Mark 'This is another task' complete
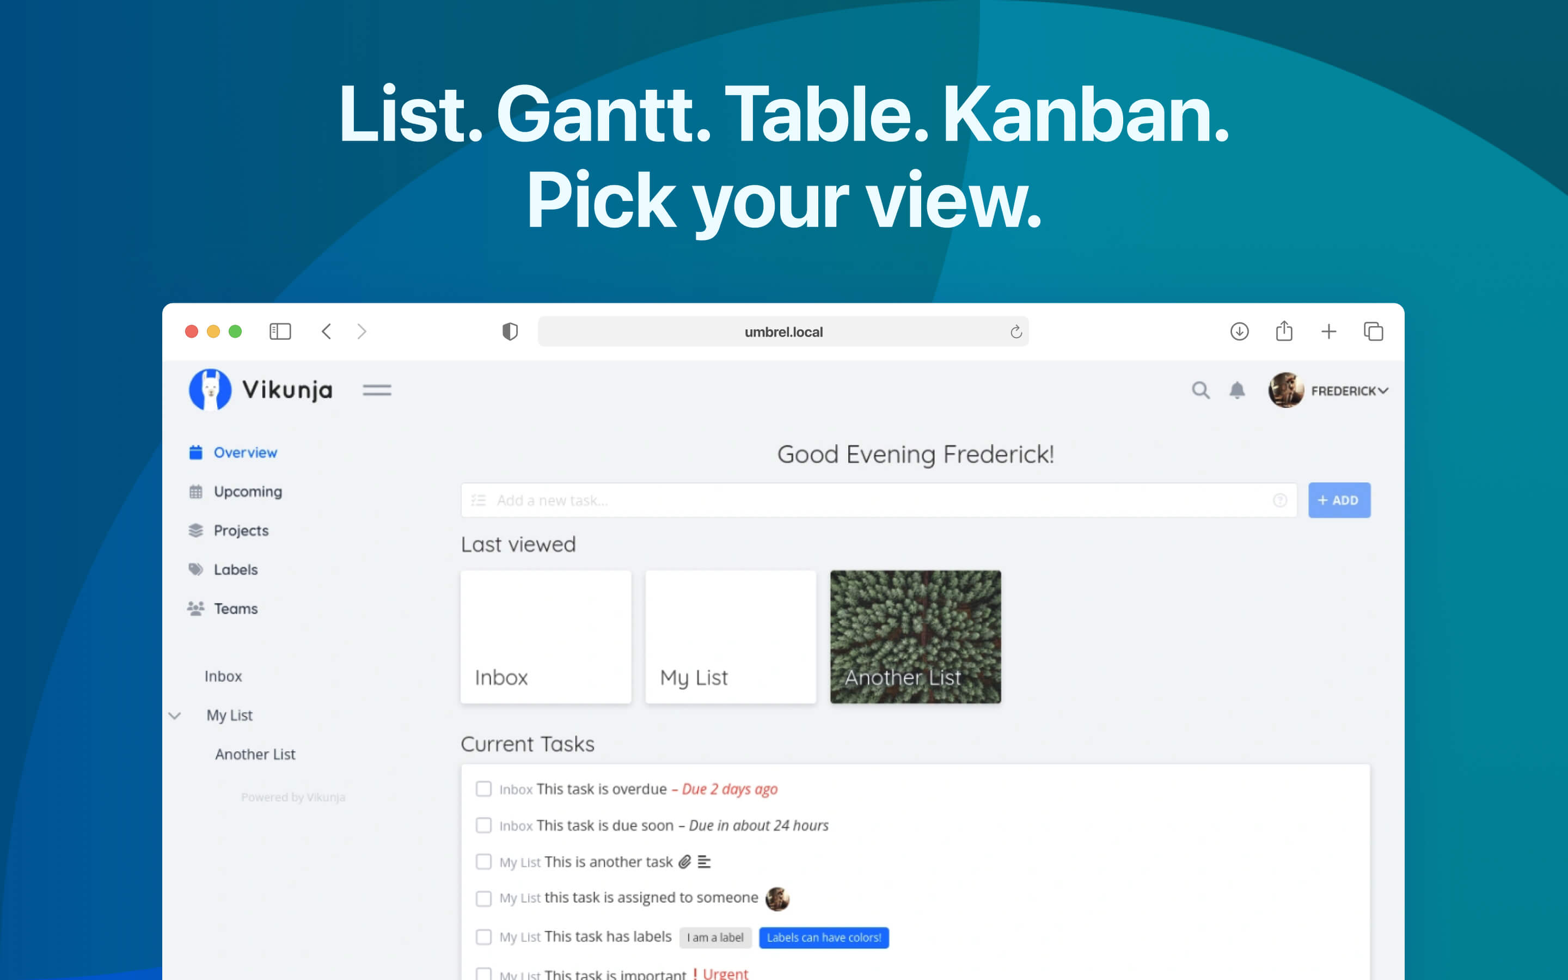This screenshot has width=1568, height=980. (483, 862)
